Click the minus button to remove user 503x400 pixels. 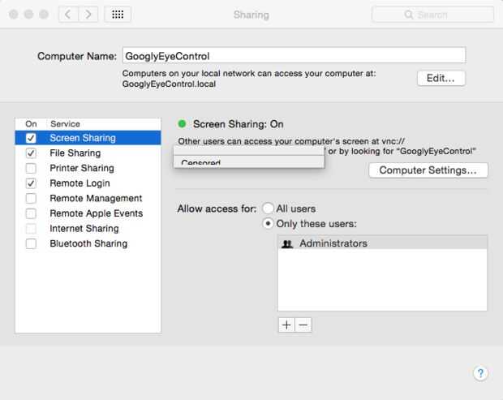pyautogui.click(x=303, y=325)
